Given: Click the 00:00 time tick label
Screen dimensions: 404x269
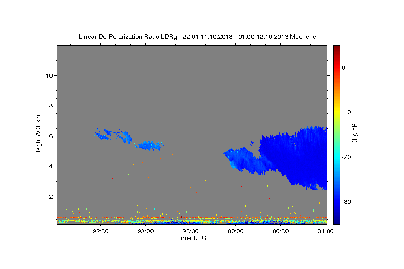Looking at the screenshot, I should (x=236, y=231).
